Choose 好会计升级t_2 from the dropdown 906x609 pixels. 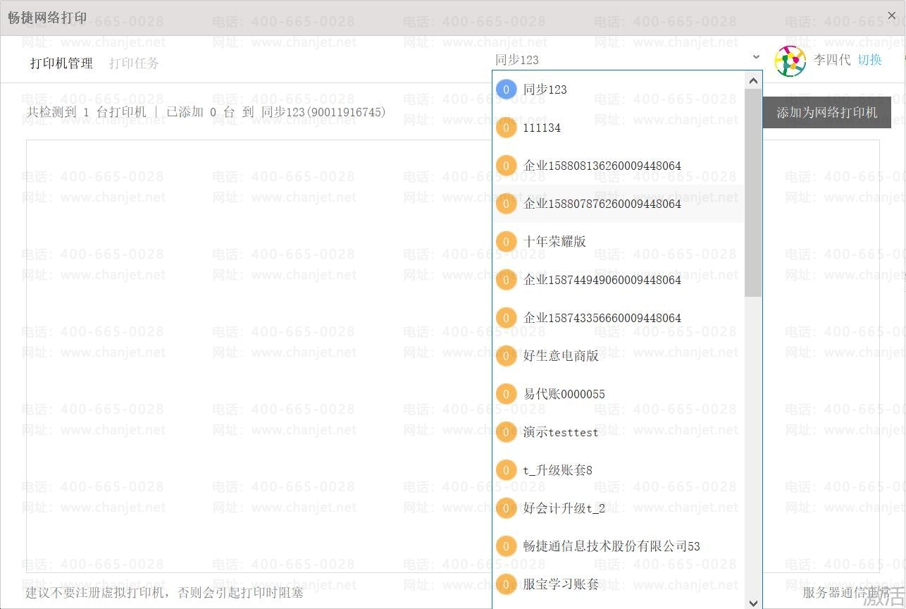[619, 508]
